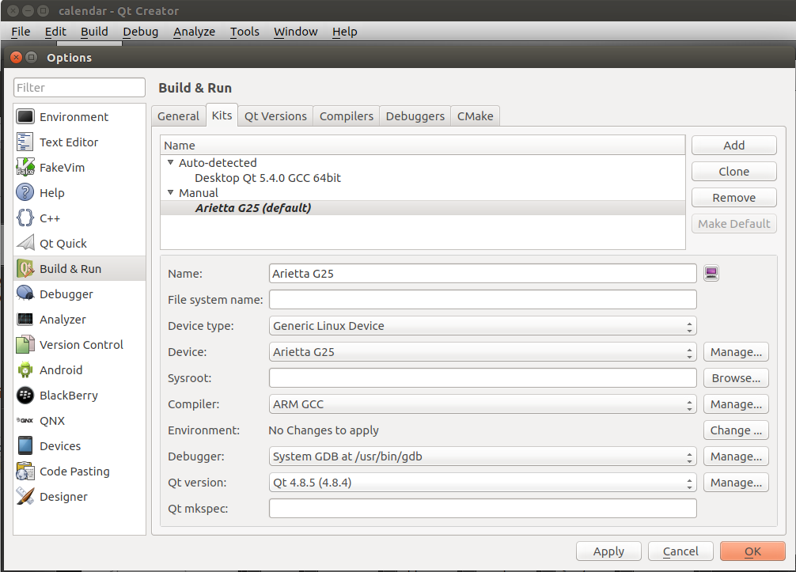The width and height of the screenshot is (796, 572).
Task: Open the Help menu in menu bar
Action: (345, 32)
